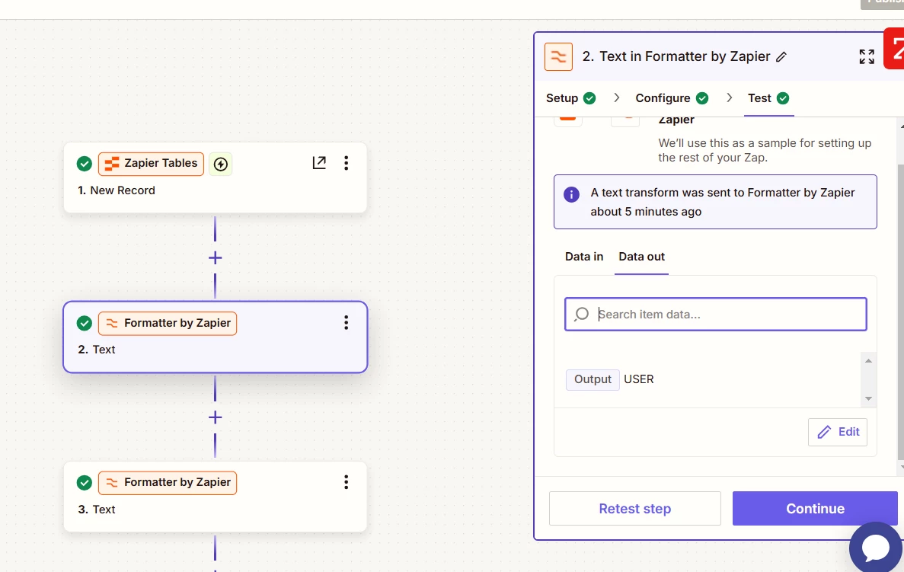Click the search magnifier icon

pos(582,315)
